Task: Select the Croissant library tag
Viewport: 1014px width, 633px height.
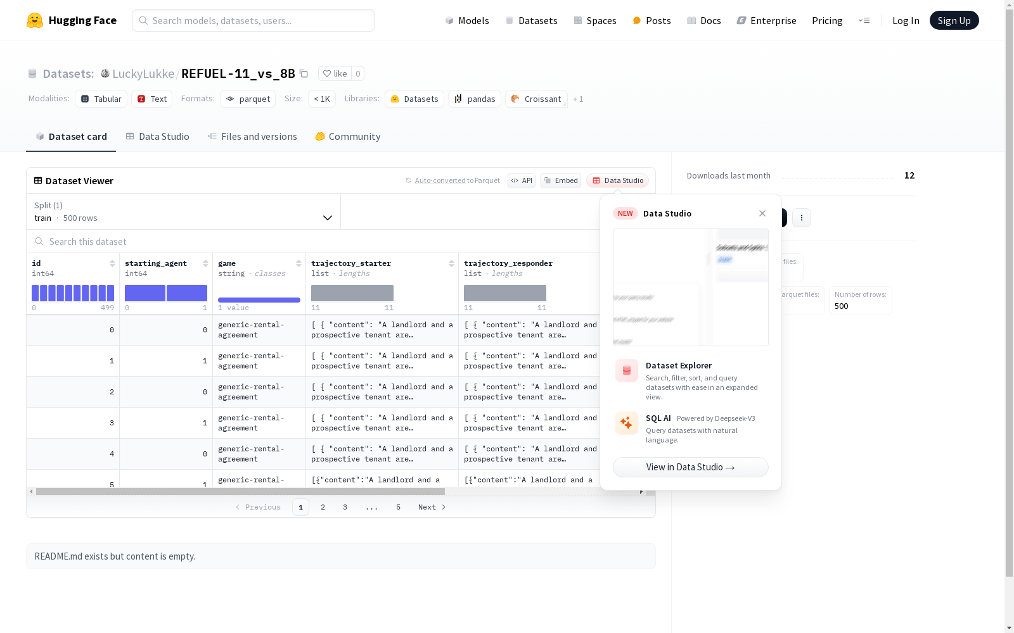Action: pyautogui.click(x=536, y=99)
